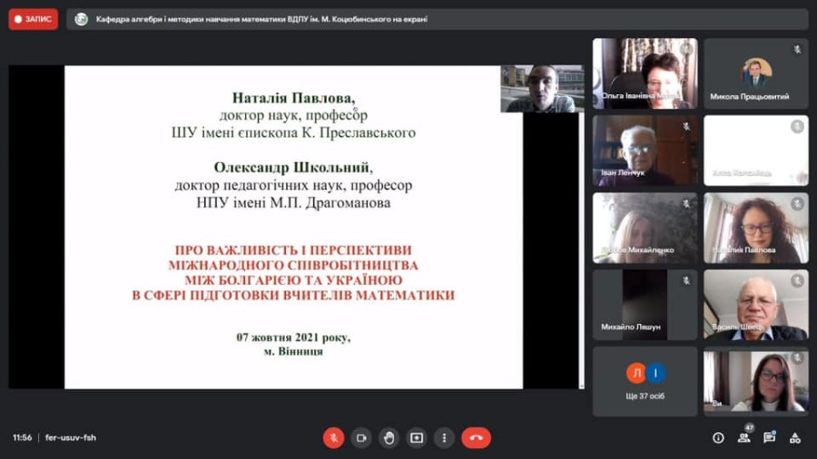The image size is (817, 459).
Task: Click the muted mic icon on Любов Михайленко tile
Action: 686,204
